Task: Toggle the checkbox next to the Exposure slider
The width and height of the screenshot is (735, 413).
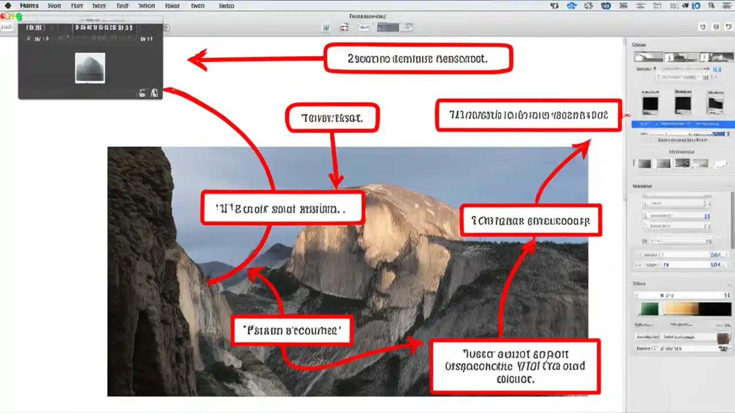Action: click(644, 204)
